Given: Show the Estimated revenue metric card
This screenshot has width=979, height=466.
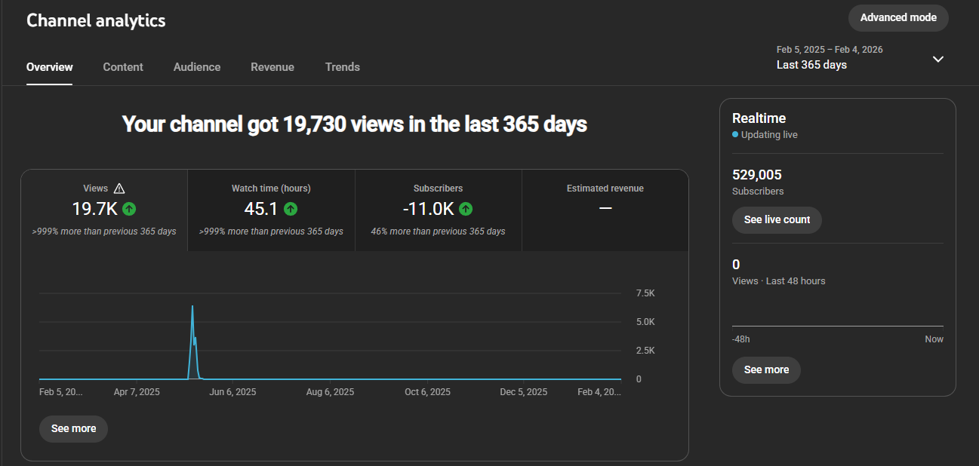Looking at the screenshot, I should coord(605,210).
